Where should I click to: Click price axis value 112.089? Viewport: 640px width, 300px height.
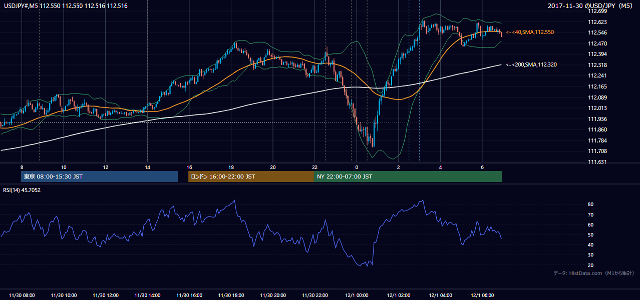[598, 97]
